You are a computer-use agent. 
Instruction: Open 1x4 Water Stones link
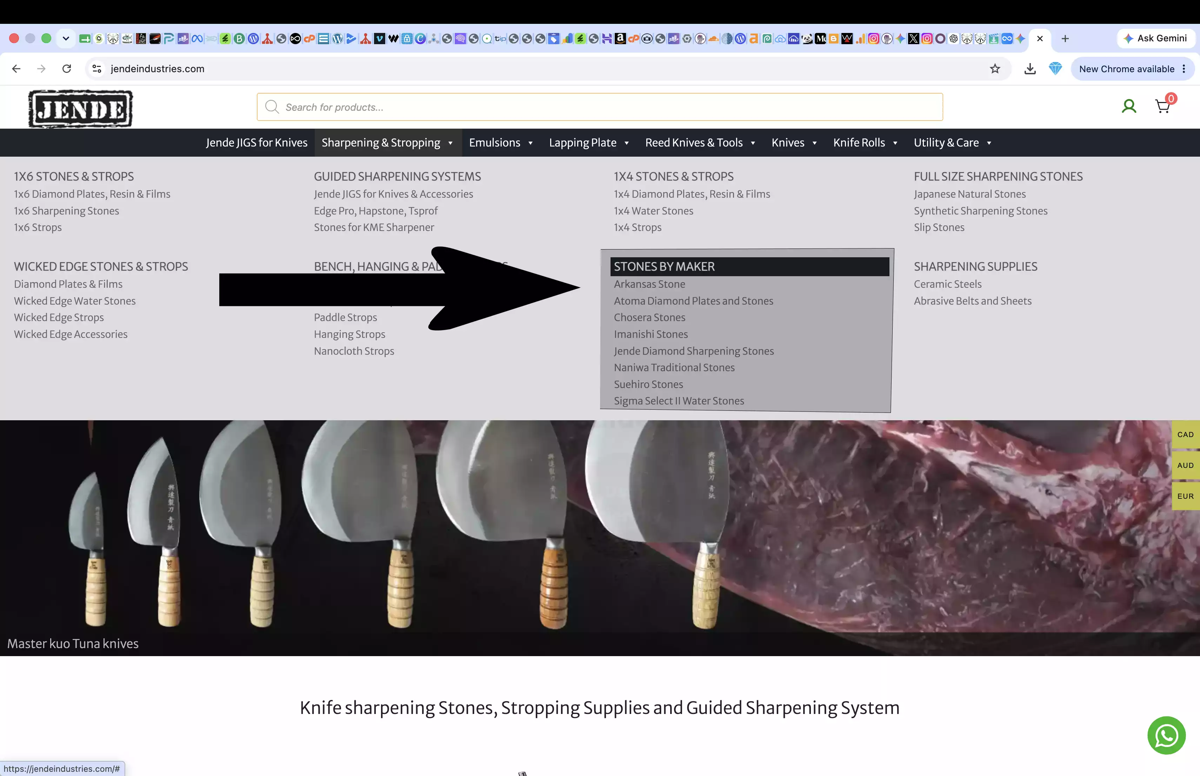tap(653, 211)
